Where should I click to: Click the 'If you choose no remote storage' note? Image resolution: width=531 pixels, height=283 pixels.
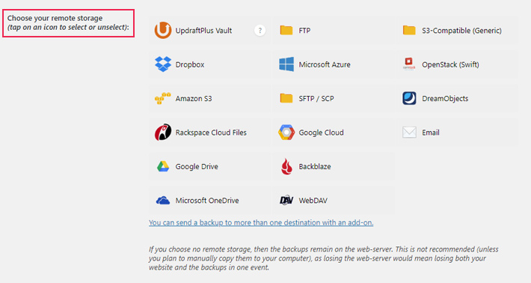click(323, 258)
